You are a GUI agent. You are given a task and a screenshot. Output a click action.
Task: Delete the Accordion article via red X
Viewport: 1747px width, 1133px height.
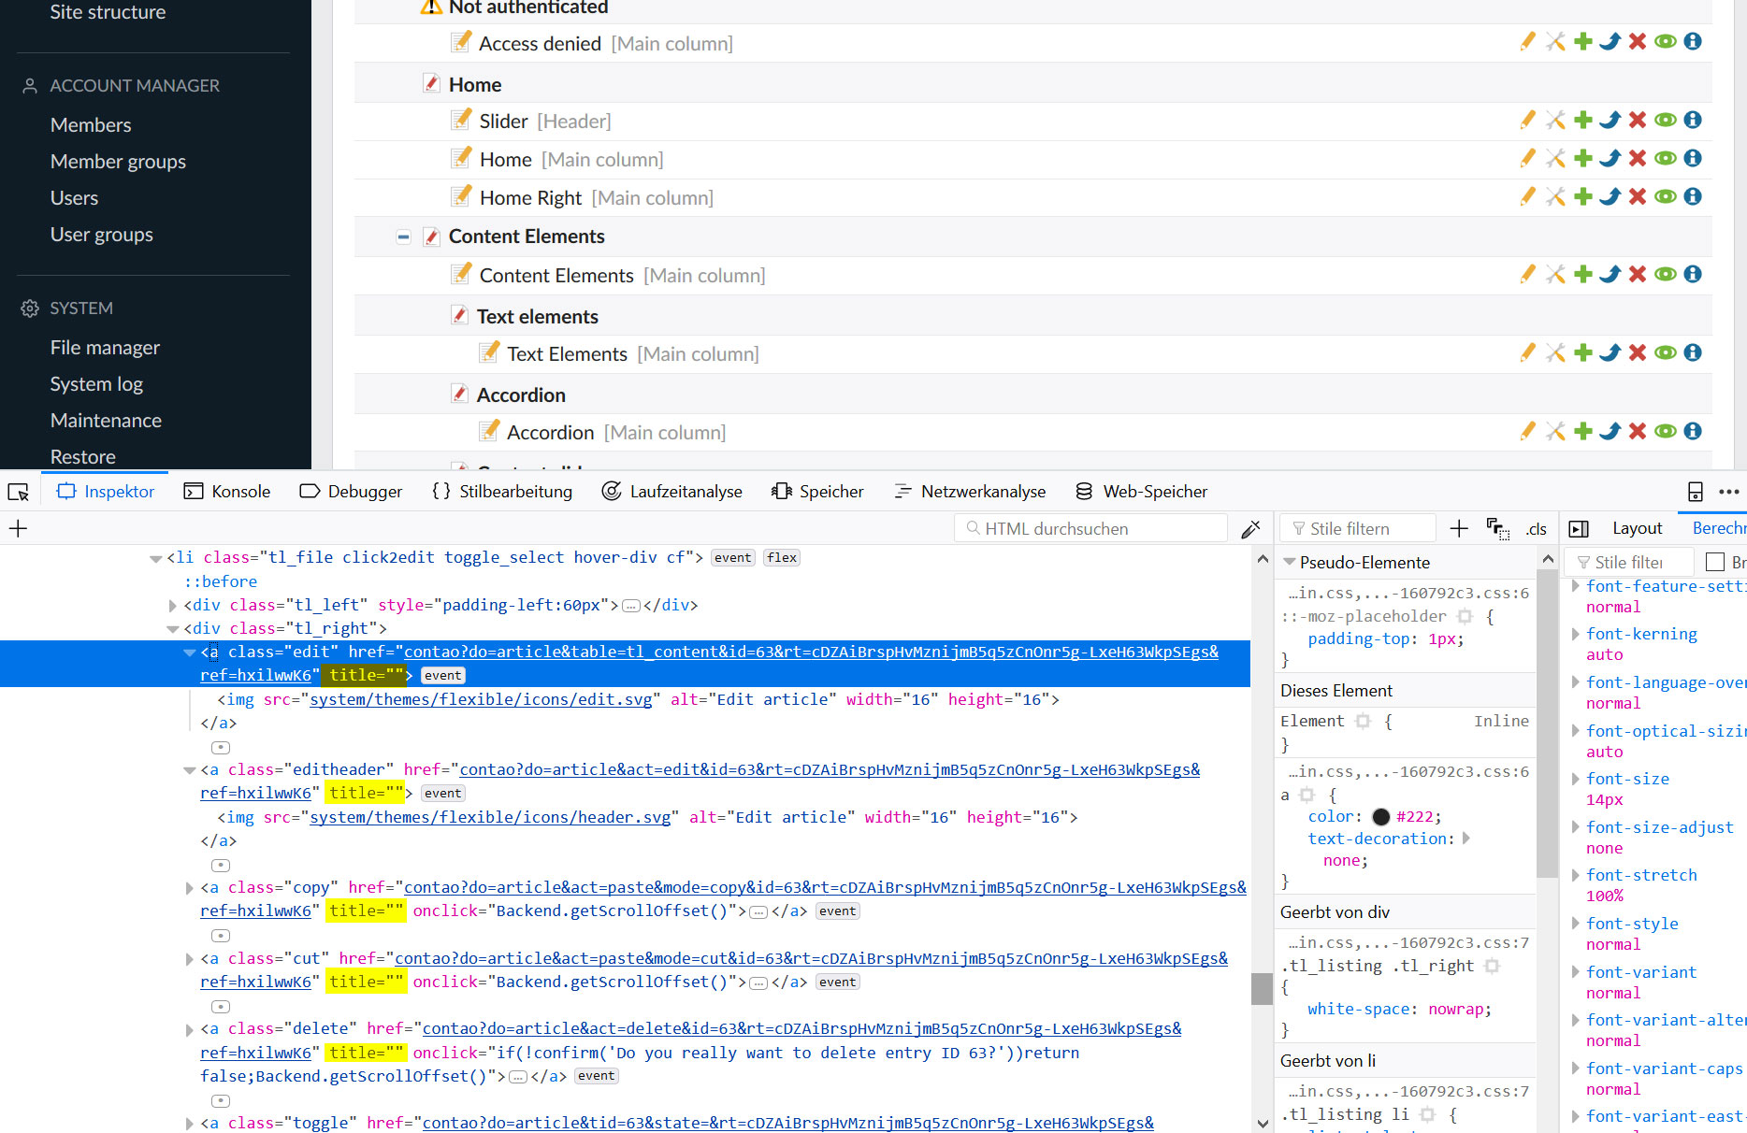coord(1637,431)
